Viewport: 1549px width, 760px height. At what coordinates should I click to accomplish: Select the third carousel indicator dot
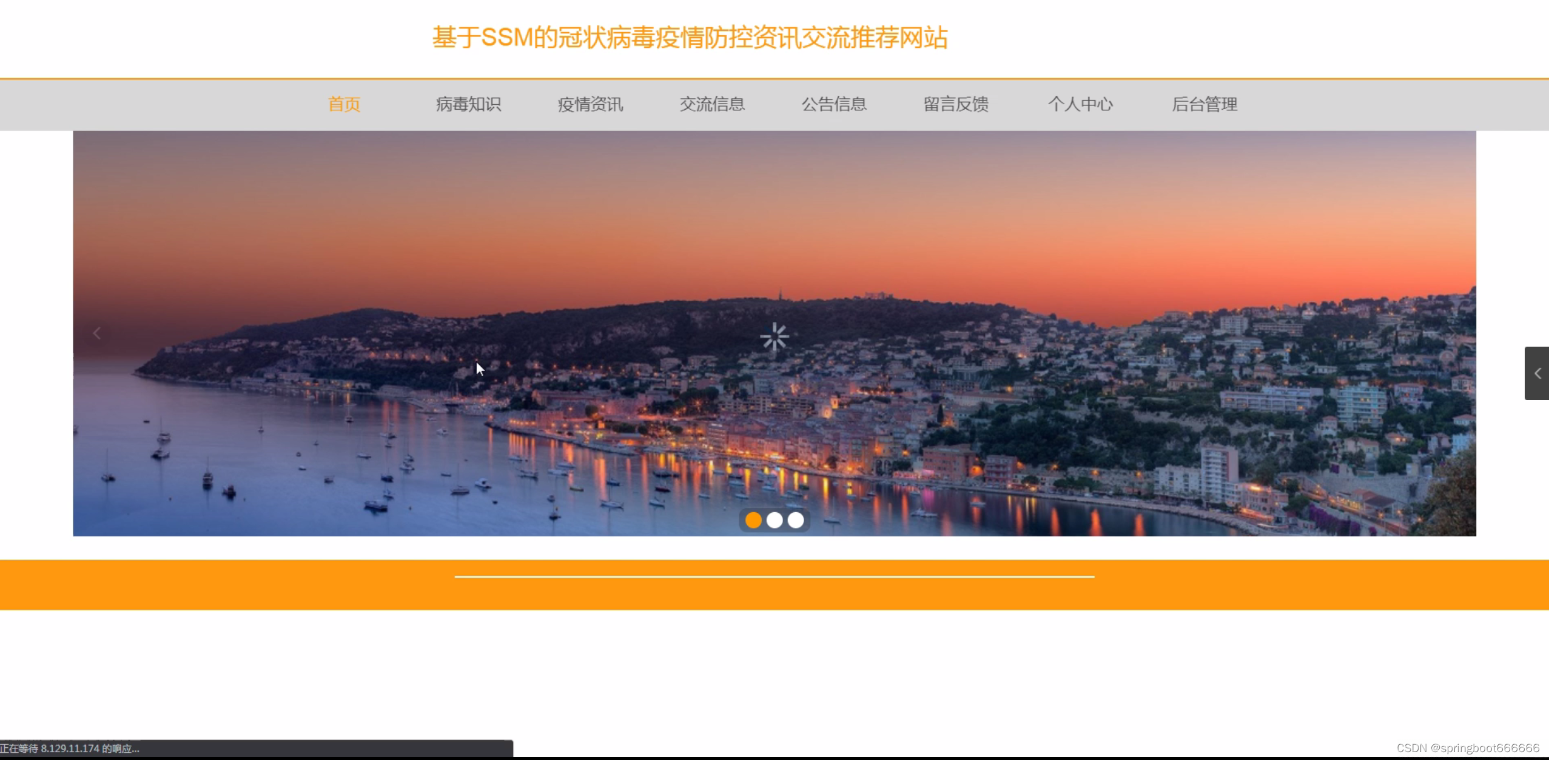pyautogui.click(x=796, y=520)
